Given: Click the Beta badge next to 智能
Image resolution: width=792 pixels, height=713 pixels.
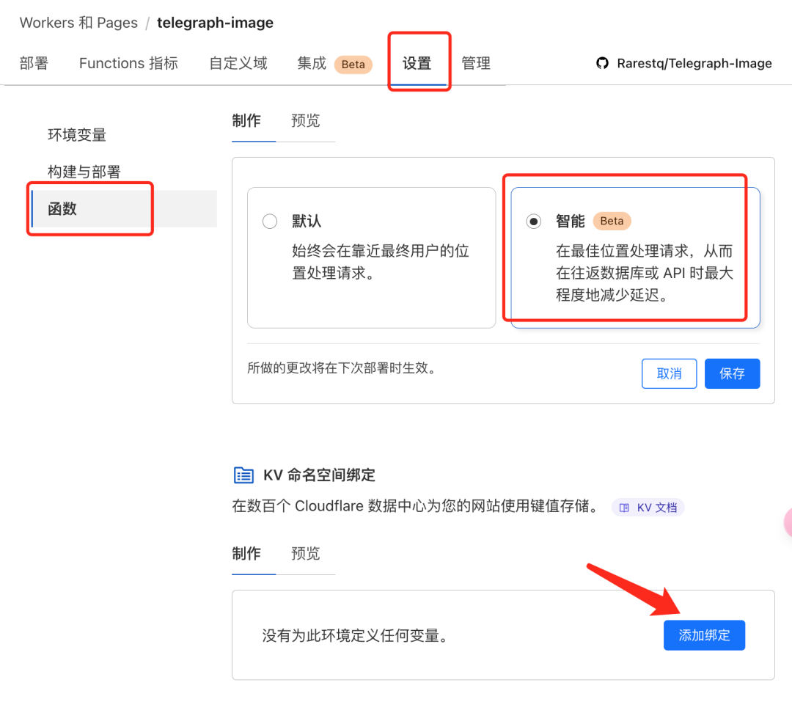Looking at the screenshot, I should click(612, 221).
